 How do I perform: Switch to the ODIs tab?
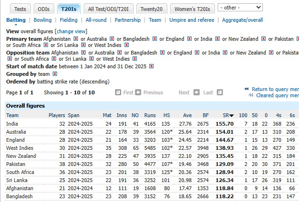pyautogui.click(x=44, y=9)
